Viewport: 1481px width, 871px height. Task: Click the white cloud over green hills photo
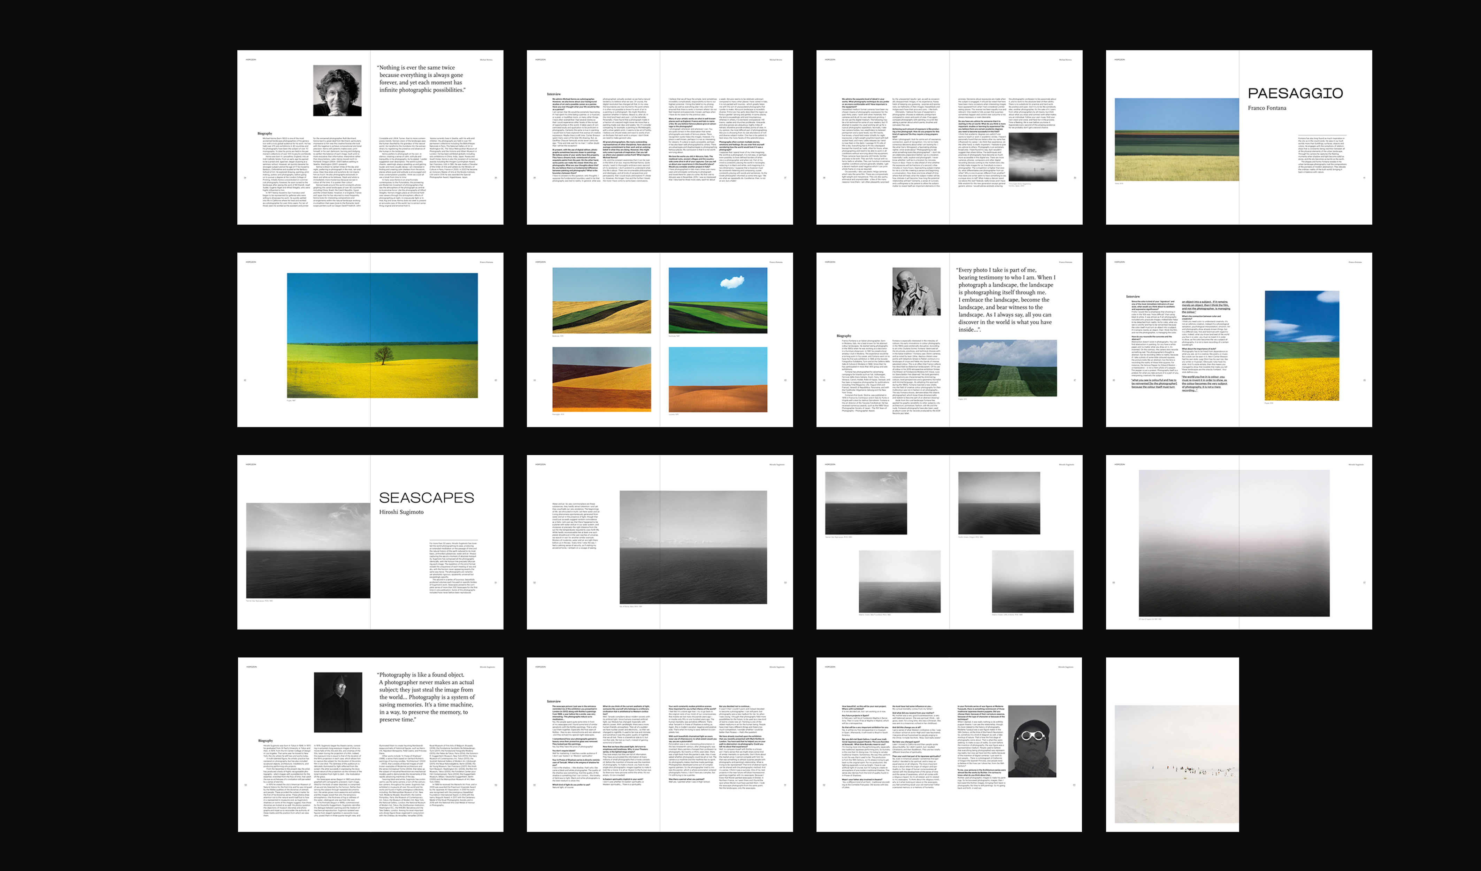(x=718, y=300)
